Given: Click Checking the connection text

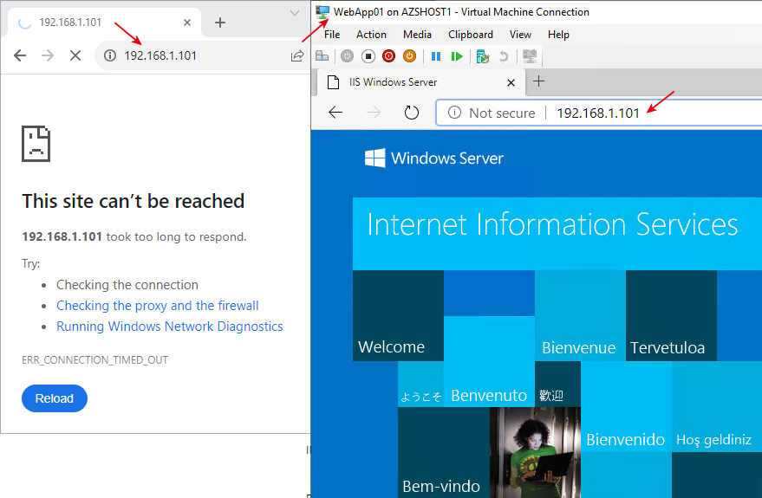Looking at the screenshot, I should tap(127, 284).
